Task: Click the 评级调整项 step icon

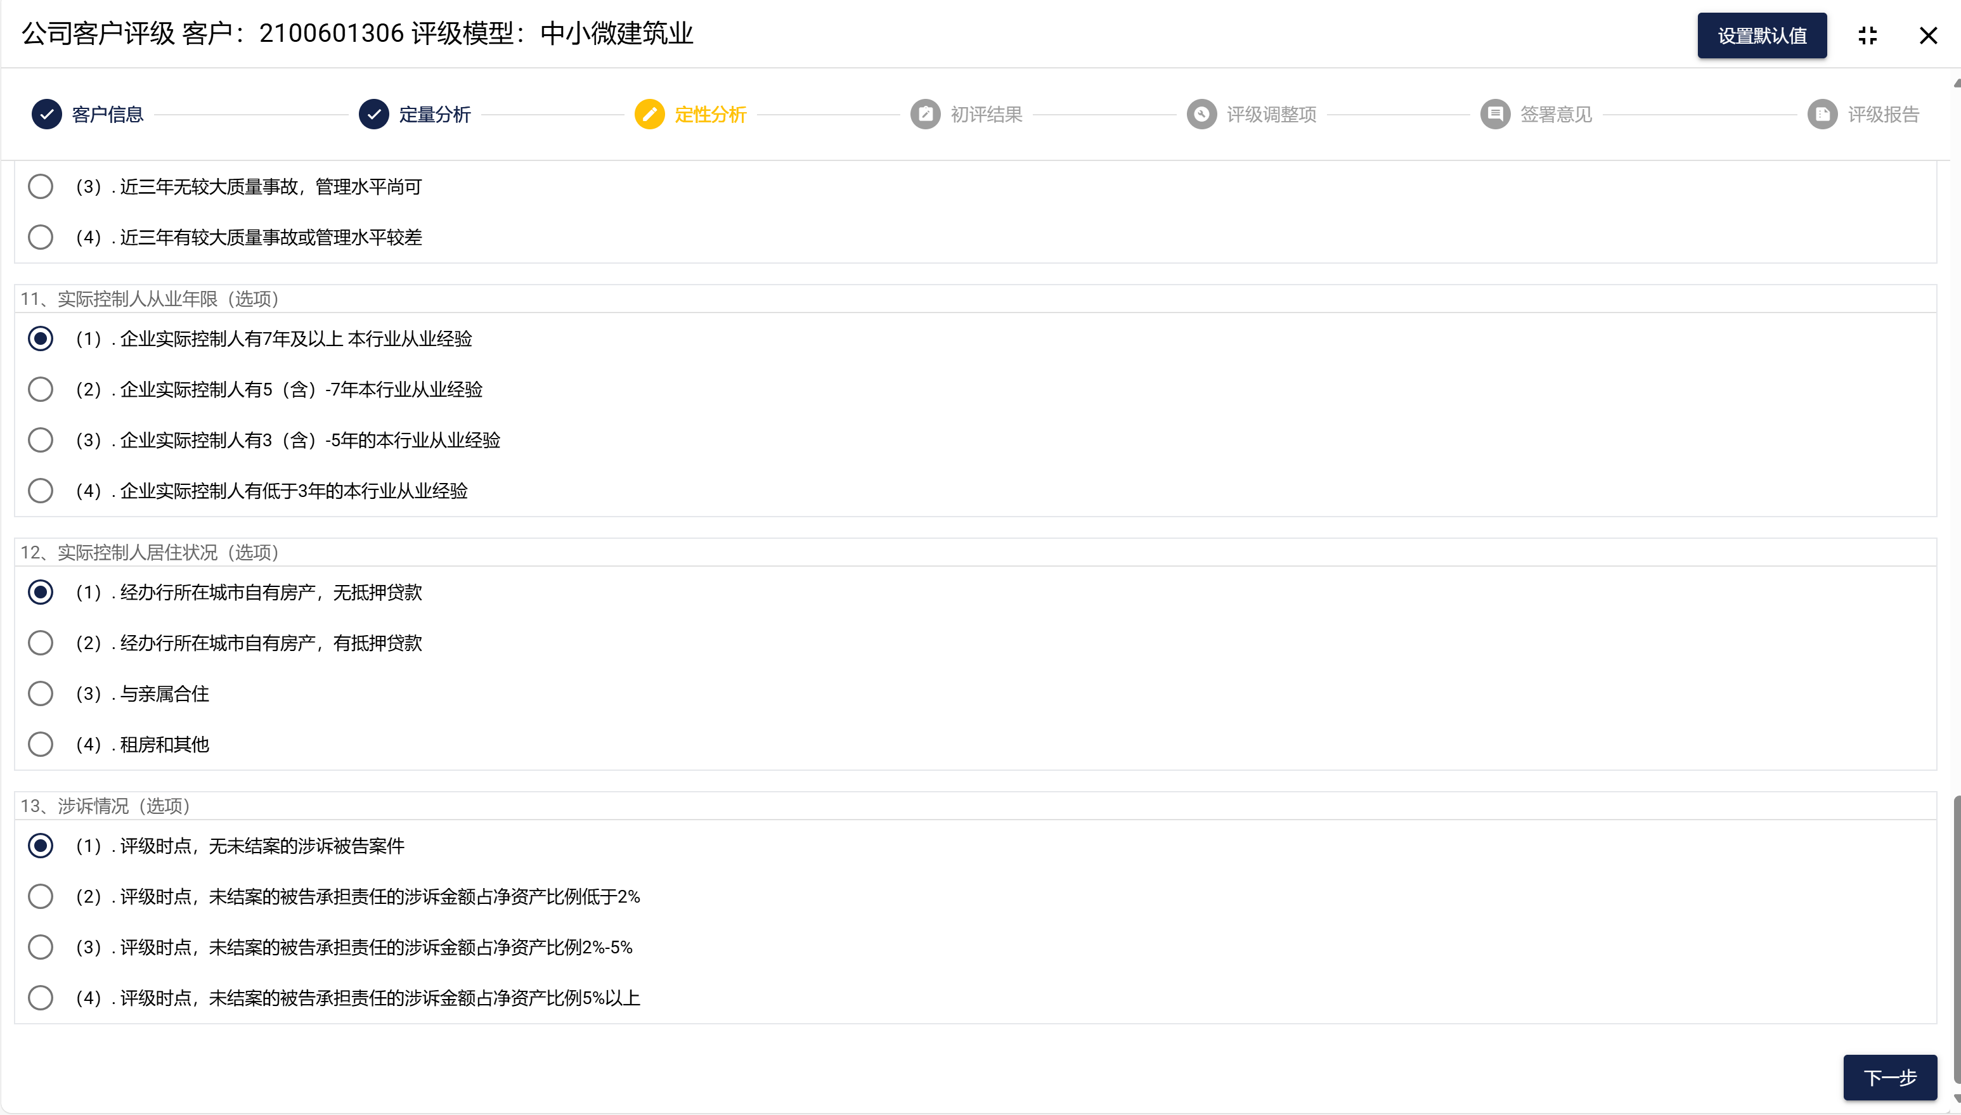Action: click(x=1201, y=114)
